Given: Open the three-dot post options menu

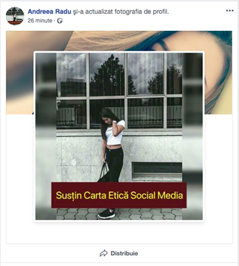Looking at the screenshot, I should (230, 11).
